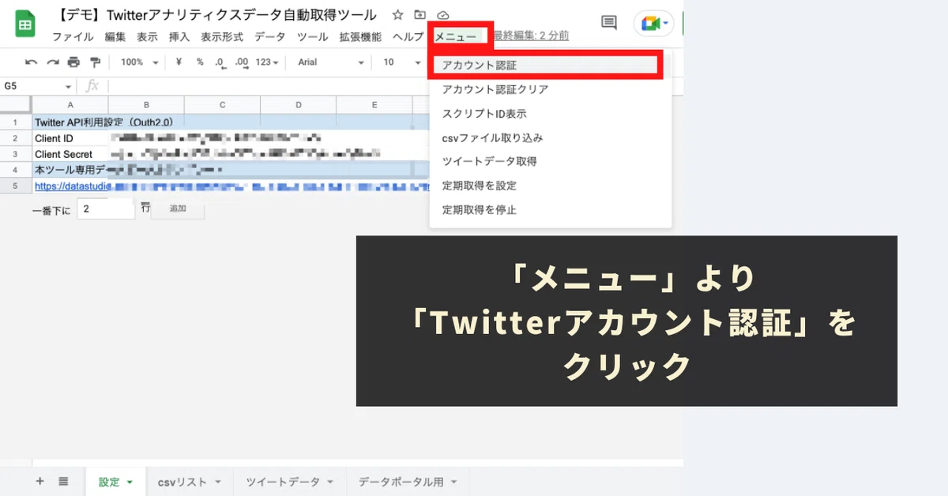Click the document title text
The width and height of the screenshot is (948, 496).
[213, 15]
